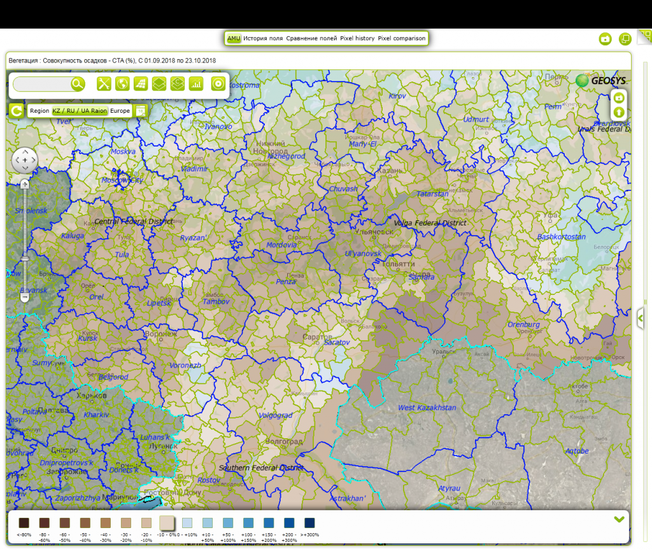
Task: Click the up arrow icon on the map
Action: 619,112
